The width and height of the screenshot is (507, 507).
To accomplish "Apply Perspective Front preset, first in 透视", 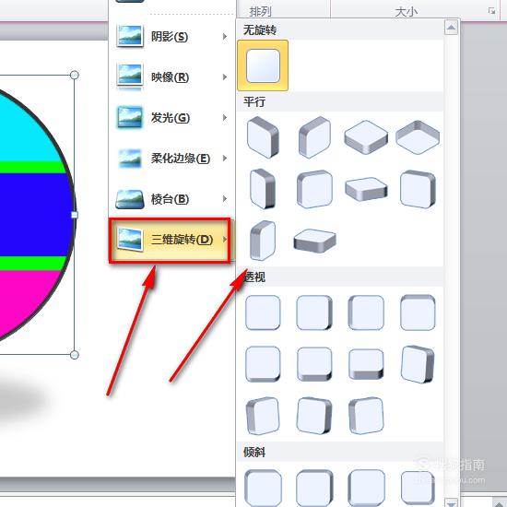I will coord(263,312).
